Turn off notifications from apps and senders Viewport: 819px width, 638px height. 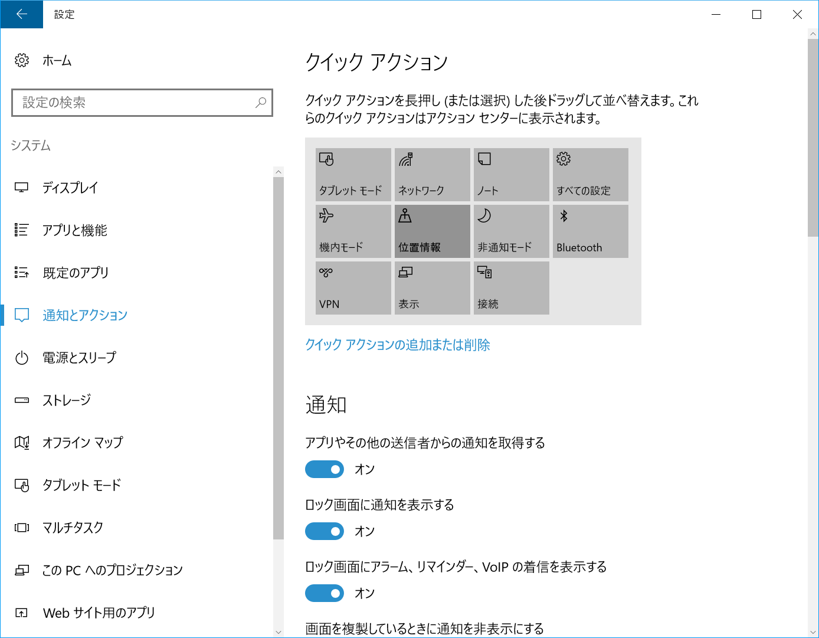[x=324, y=469]
